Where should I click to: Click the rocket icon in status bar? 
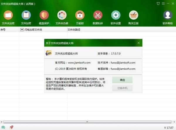[11, 127]
